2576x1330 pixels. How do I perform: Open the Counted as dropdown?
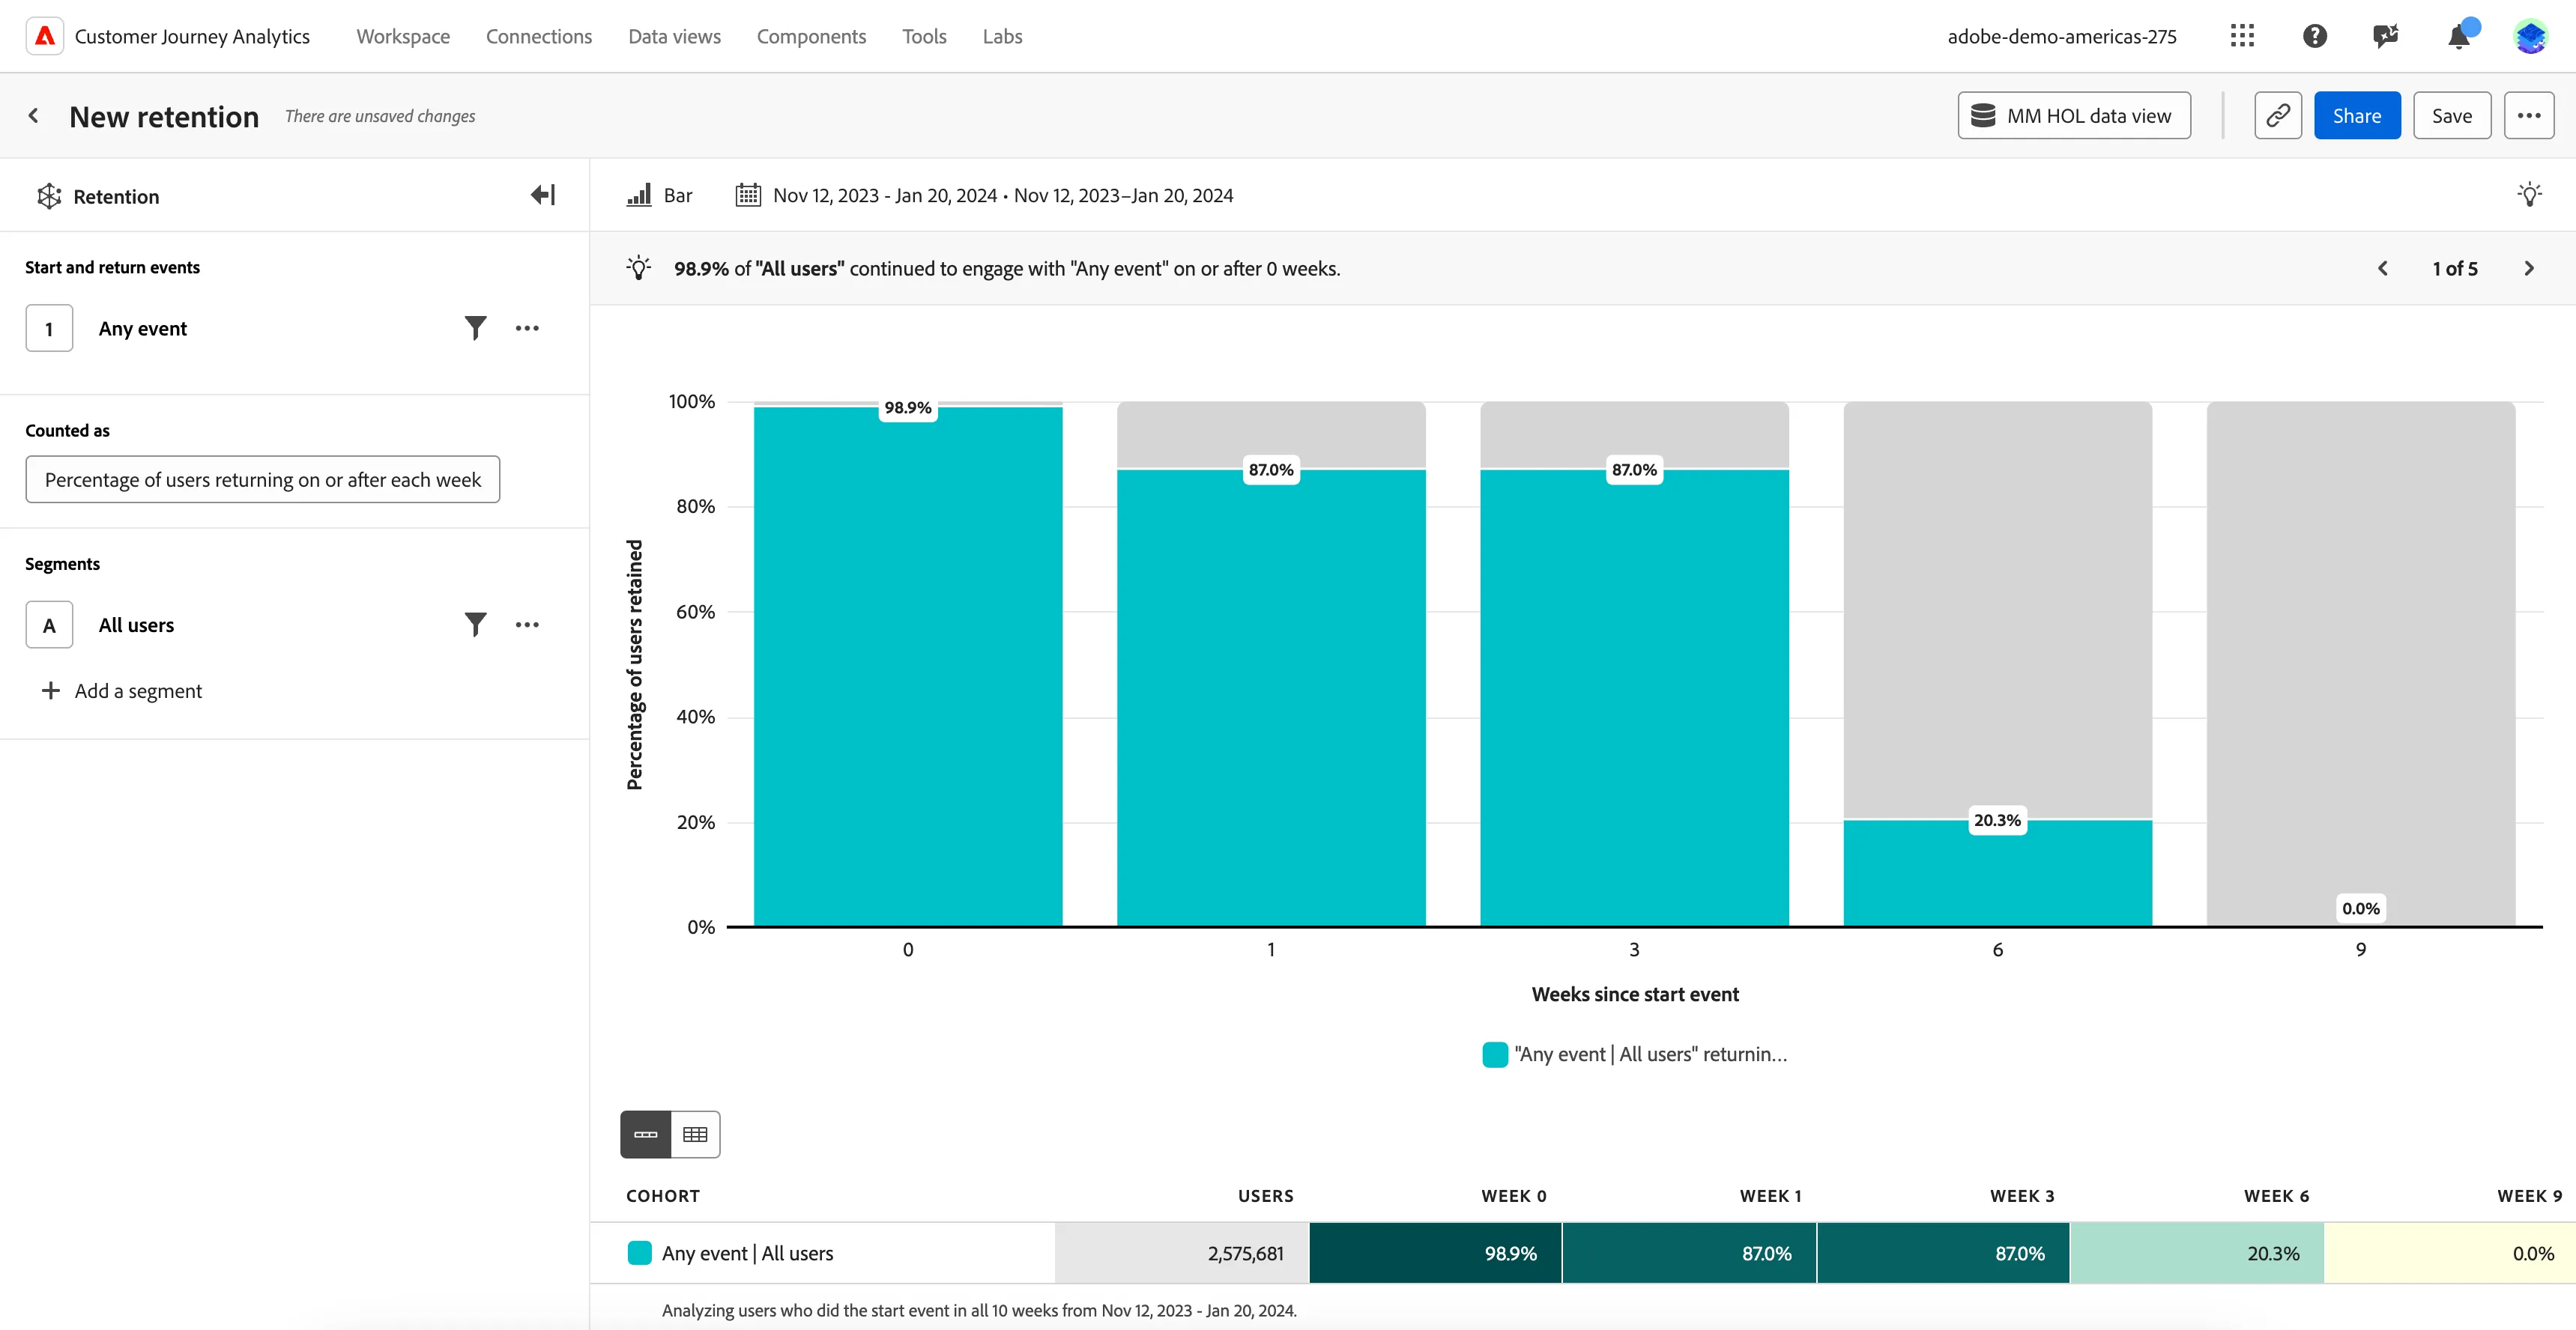tap(263, 479)
